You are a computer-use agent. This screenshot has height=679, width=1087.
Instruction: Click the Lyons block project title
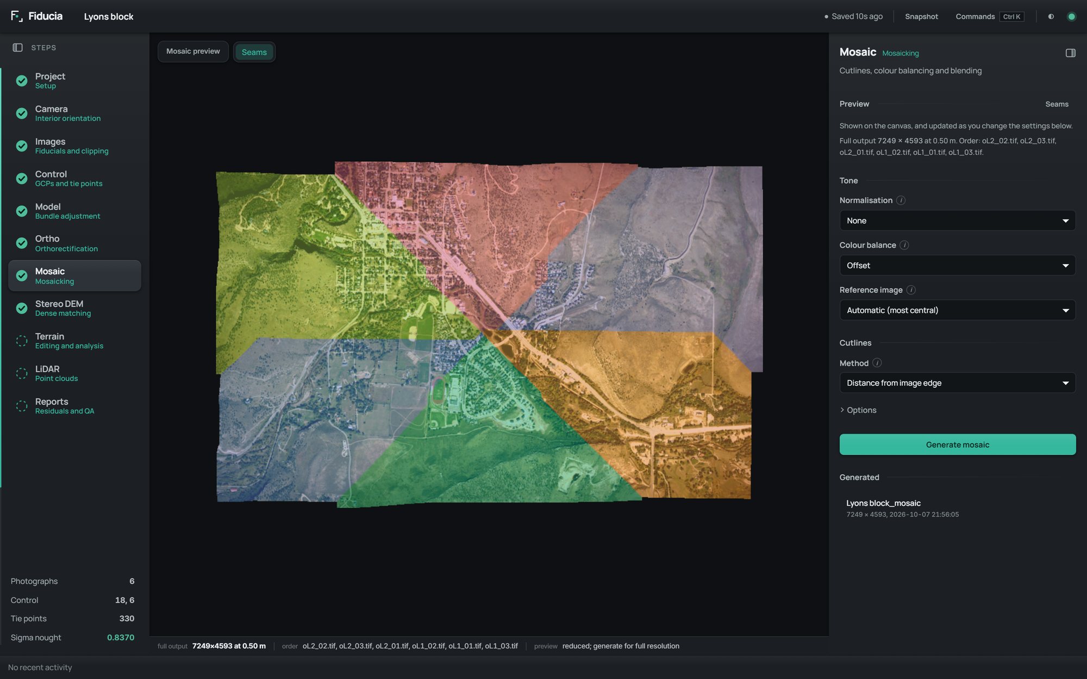pyautogui.click(x=109, y=17)
